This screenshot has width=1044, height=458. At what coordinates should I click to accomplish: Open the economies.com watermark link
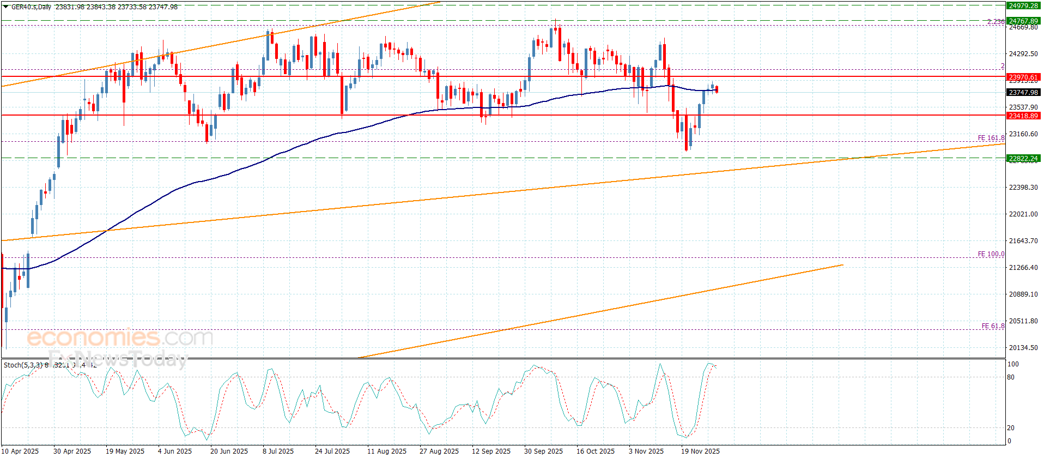tap(120, 338)
